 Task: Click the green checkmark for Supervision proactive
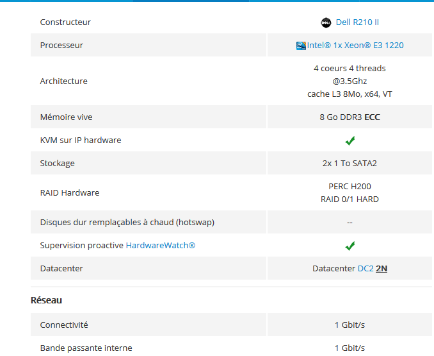[x=350, y=246]
